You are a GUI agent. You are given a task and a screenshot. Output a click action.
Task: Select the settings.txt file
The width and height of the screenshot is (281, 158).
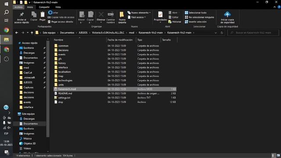(x=115, y=97)
